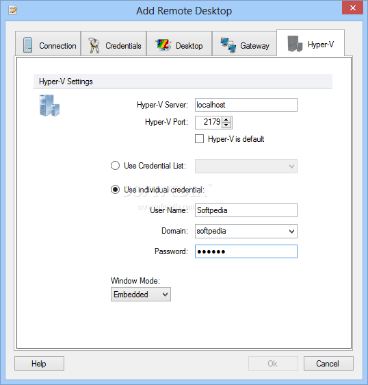This screenshot has height=385, width=368.
Task: Enable the Hyper-V is default checkbox
Action: (x=199, y=139)
